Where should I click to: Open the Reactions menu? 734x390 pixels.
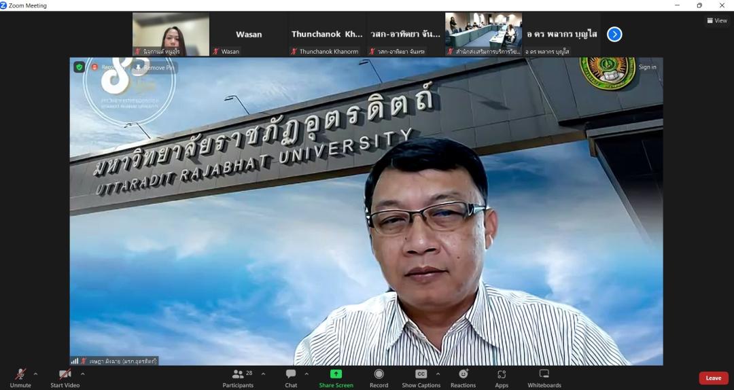(x=463, y=377)
